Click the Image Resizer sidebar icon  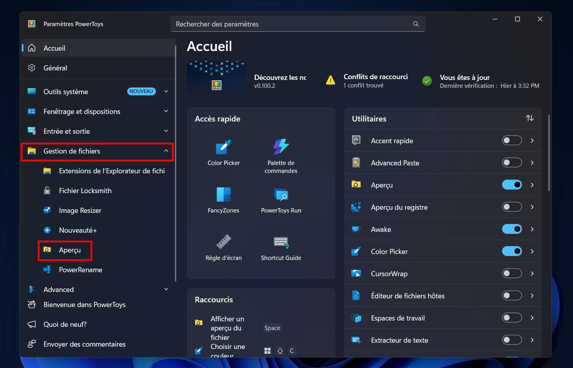tap(47, 210)
